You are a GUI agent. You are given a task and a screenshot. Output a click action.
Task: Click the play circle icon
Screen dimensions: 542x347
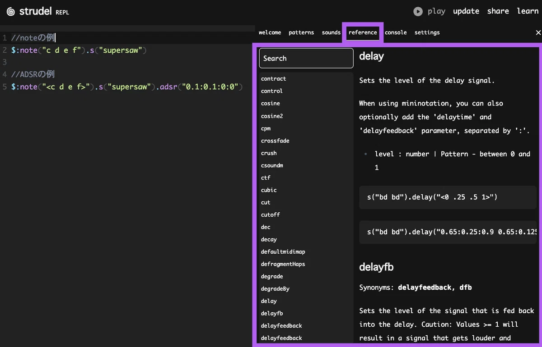pyautogui.click(x=418, y=11)
